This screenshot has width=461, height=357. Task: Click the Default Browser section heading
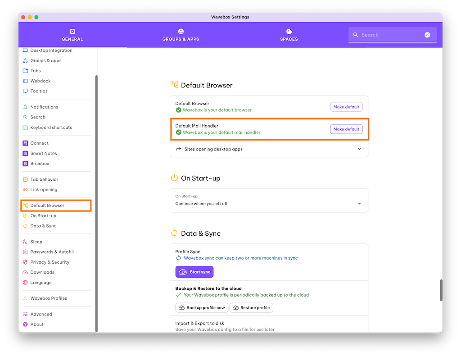click(207, 85)
